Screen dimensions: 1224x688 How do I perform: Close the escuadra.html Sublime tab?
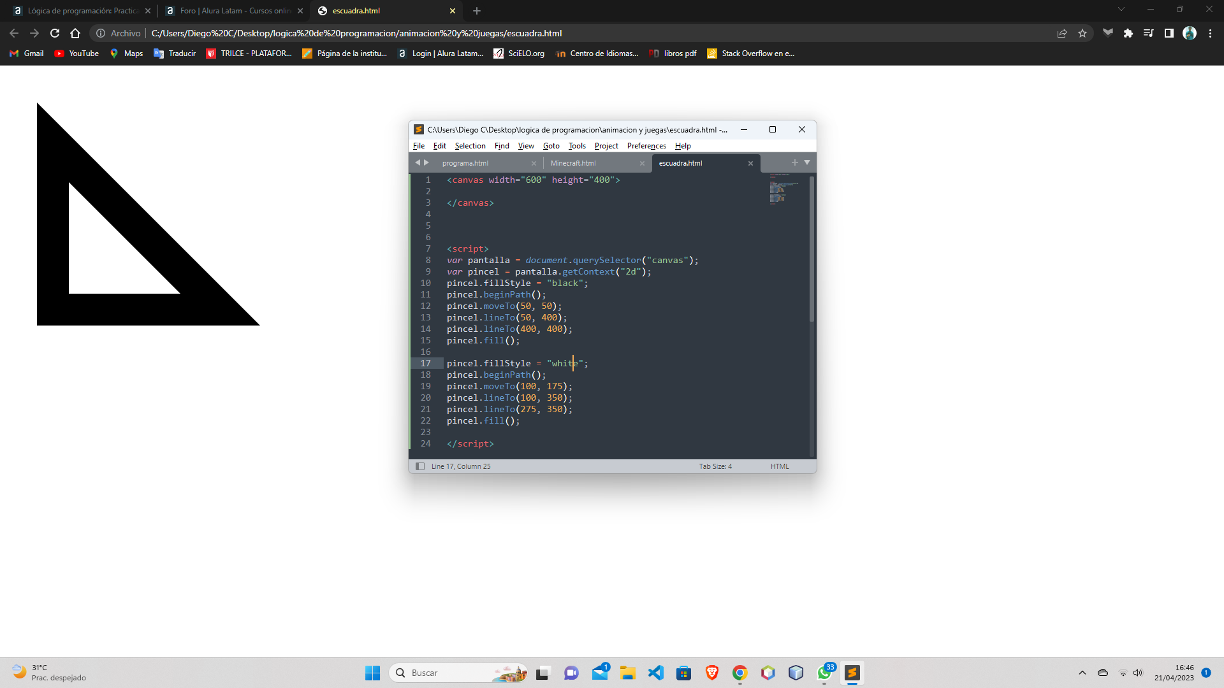pyautogui.click(x=750, y=164)
